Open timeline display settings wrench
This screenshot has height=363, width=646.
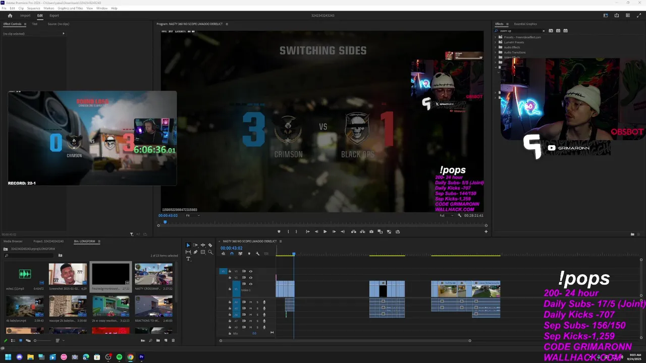click(257, 254)
